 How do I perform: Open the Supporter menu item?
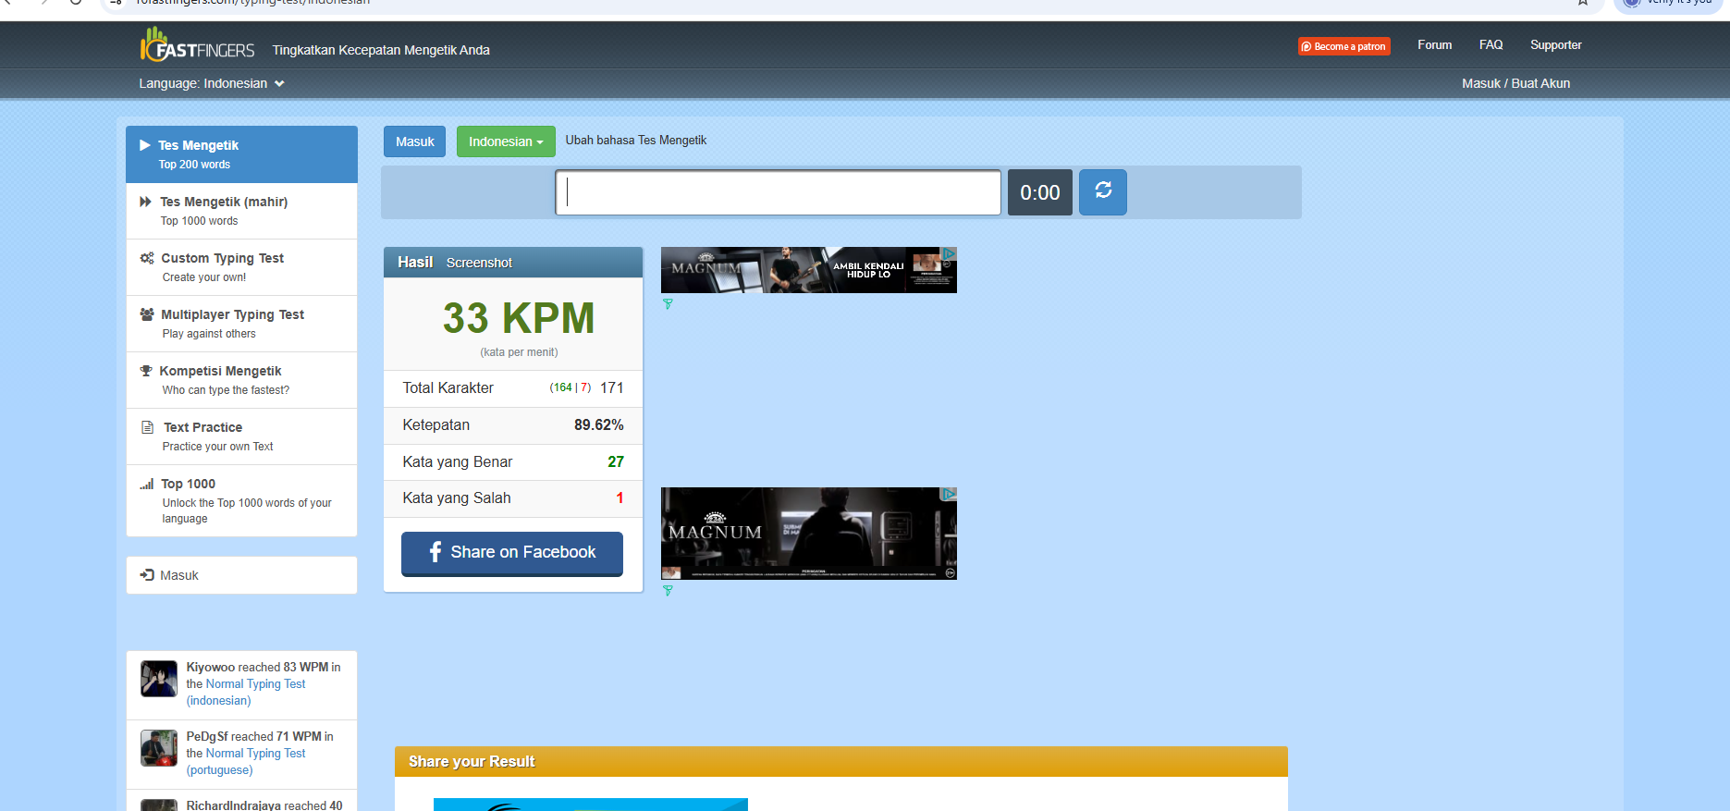coord(1556,44)
